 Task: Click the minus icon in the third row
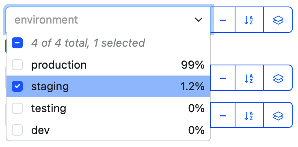222,115
